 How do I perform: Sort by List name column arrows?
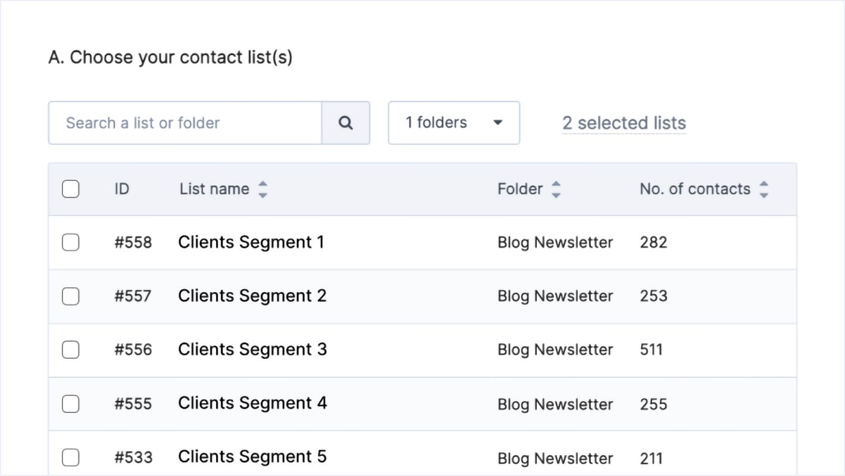tap(262, 189)
